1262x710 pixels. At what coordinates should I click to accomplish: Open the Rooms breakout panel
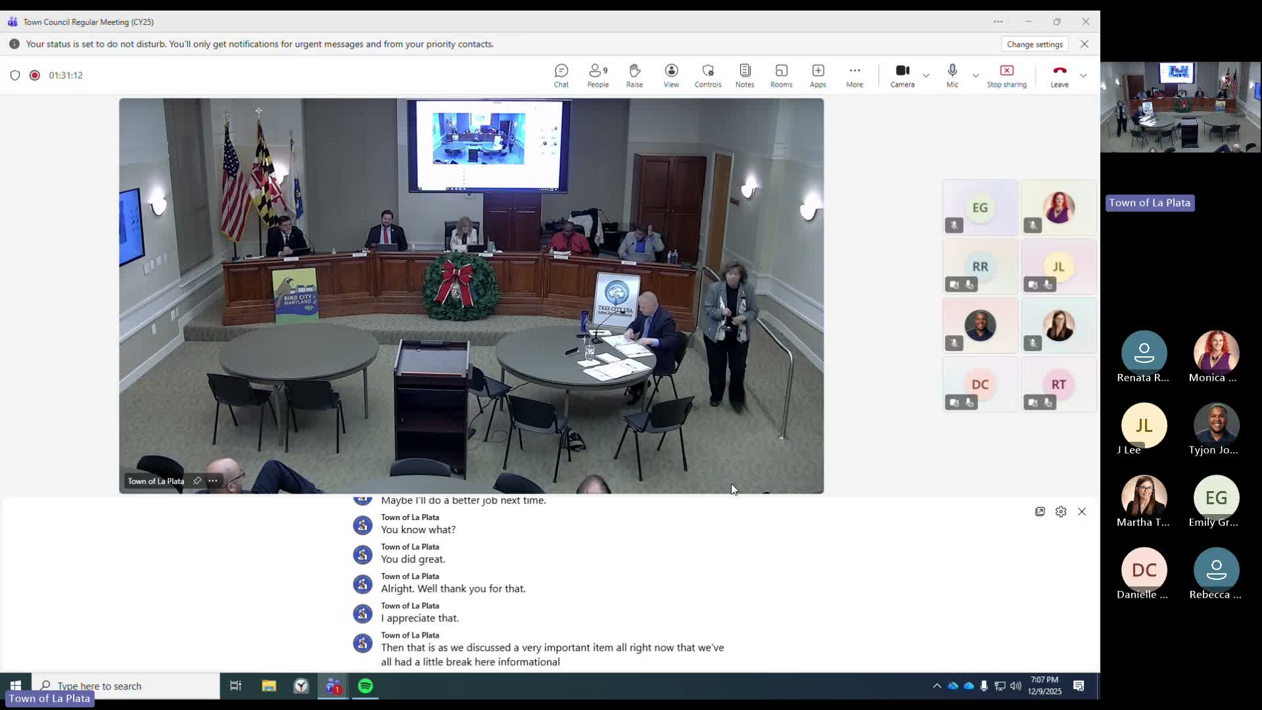coord(782,75)
